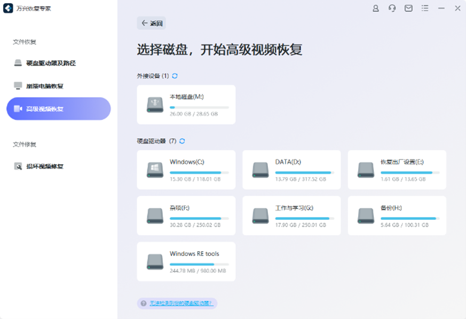The image size is (466, 319).
Task: Select the 备份(H:) drive card
Action: click(397, 216)
